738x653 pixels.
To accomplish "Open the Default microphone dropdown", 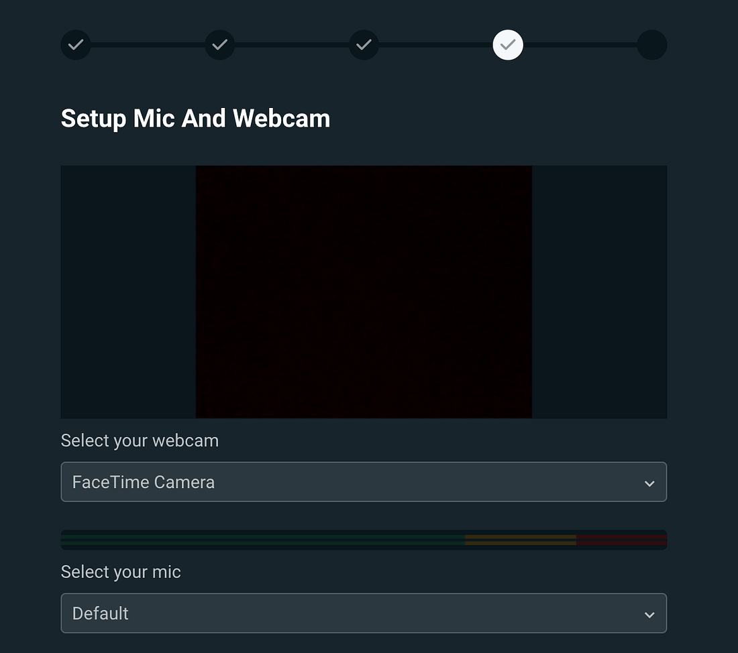I will [x=364, y=613].
